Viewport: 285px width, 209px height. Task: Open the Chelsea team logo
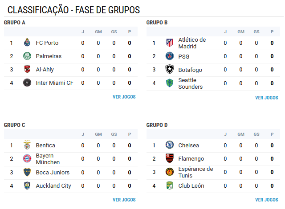point(170,145)
